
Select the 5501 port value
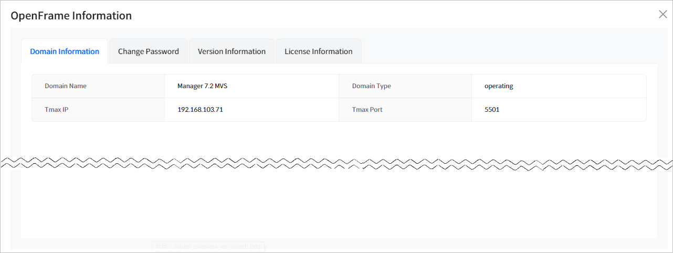point(493,110)
